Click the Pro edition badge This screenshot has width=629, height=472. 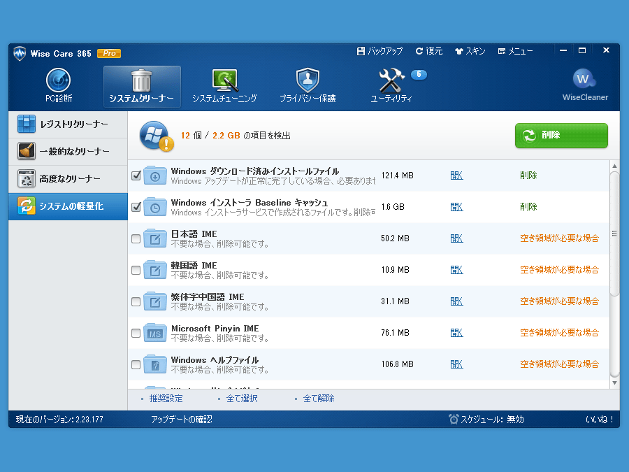[x=109, y=53]
